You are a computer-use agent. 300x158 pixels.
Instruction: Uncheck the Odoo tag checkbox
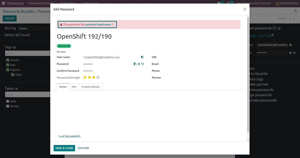pyautogui.click(x=12, y=75)
